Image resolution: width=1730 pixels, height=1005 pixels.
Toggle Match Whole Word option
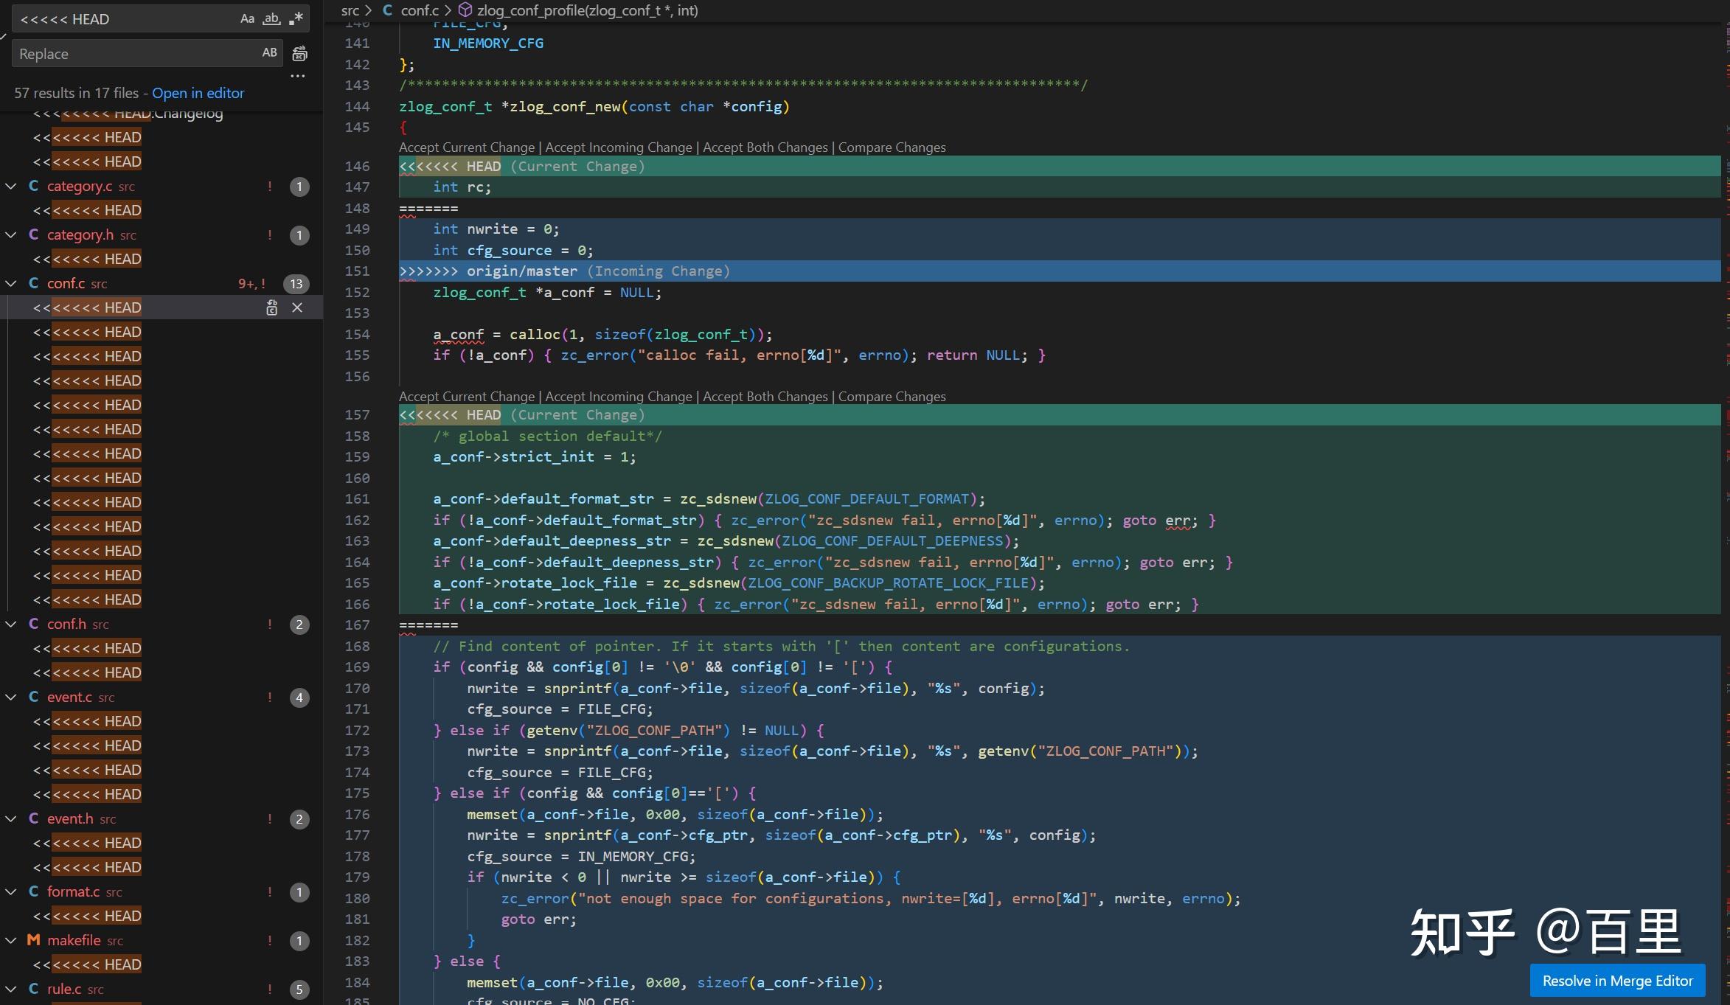pos(272,19)
